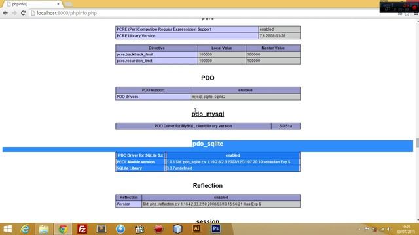
Task: Click the scrollbar up arrow
Action: [x=417, y=22]
